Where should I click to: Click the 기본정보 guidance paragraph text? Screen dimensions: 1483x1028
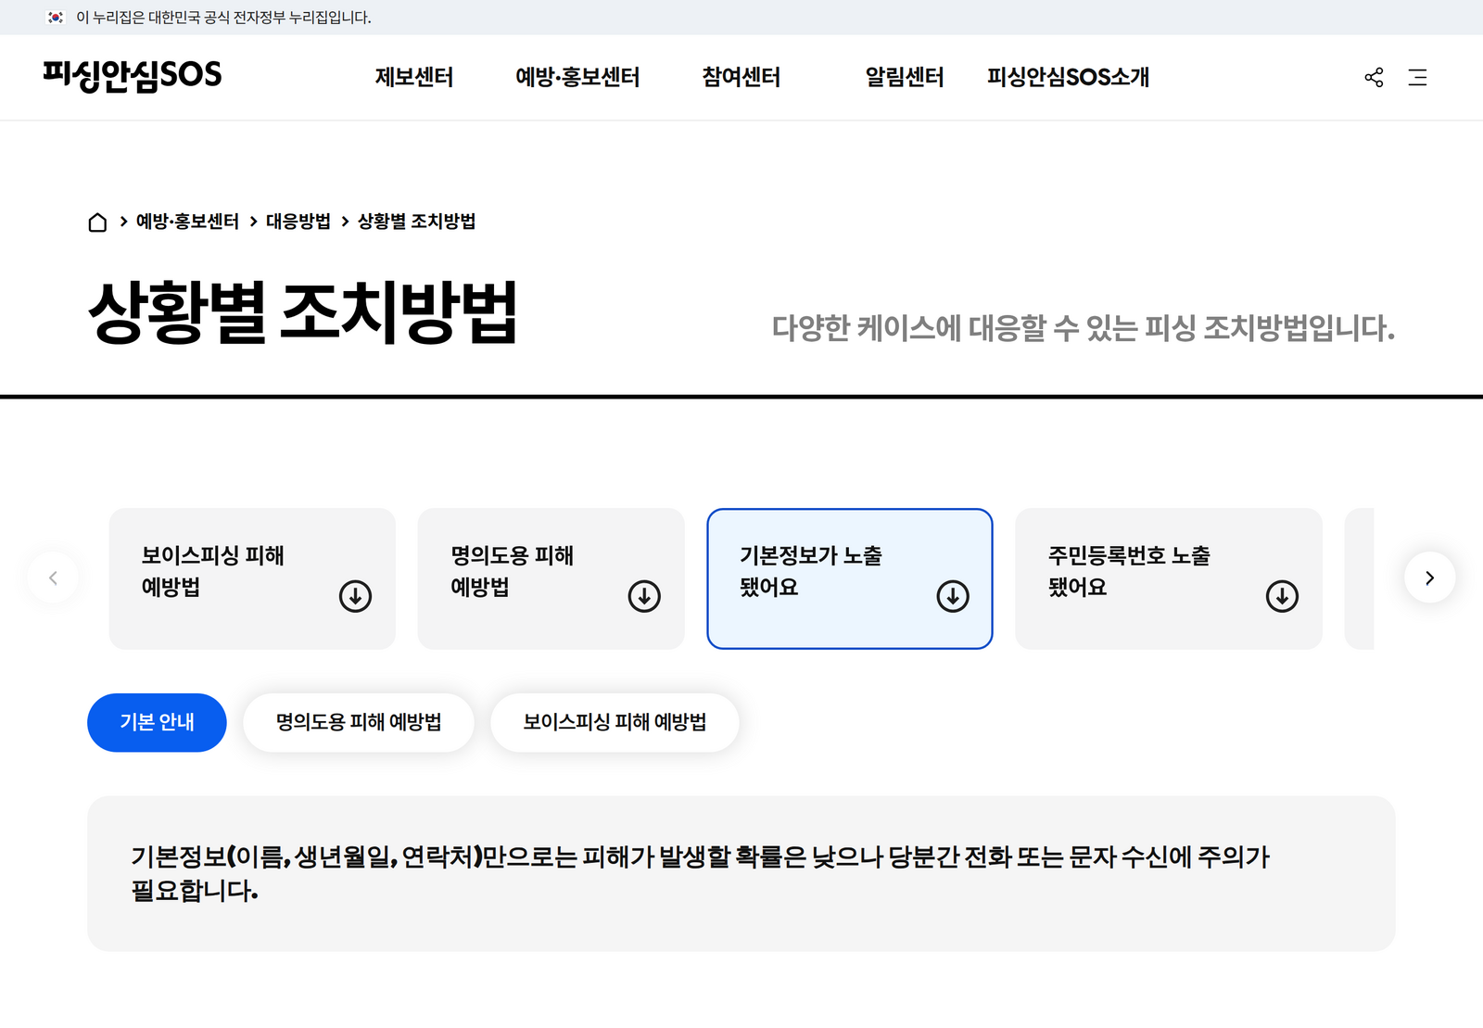click(701, 873)
